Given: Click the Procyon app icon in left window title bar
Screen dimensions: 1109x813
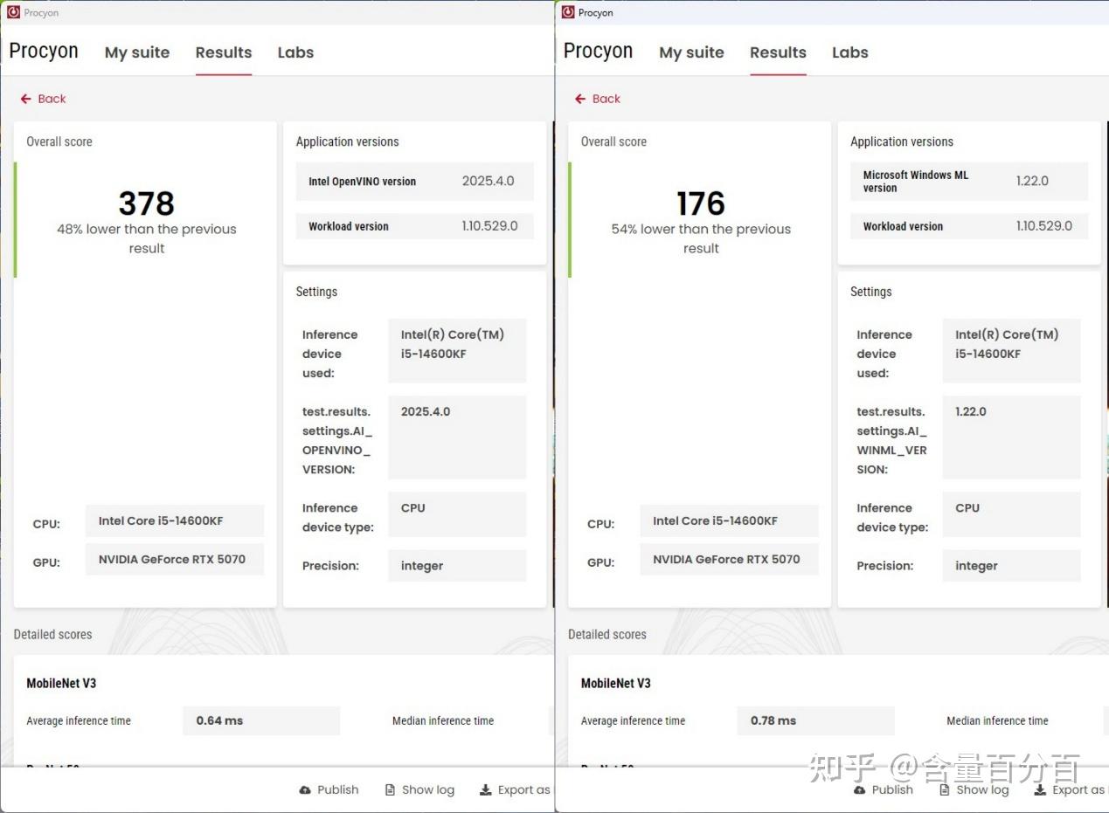Looking at the screenshot, I should [x=13, y=12].
